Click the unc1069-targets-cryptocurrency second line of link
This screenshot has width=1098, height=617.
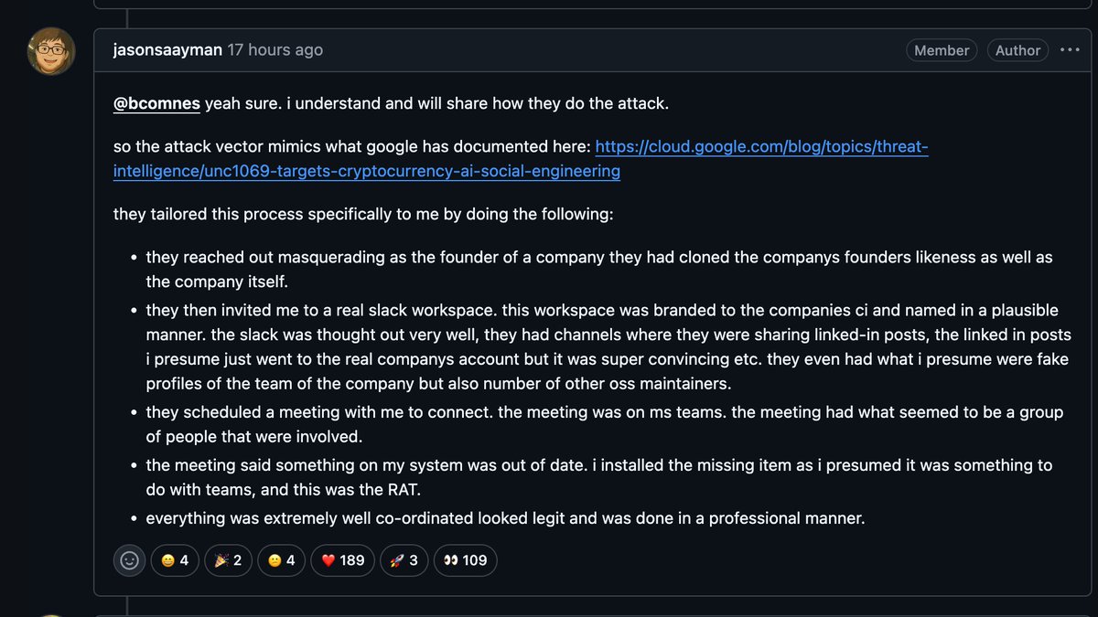[x=367, y=171]
